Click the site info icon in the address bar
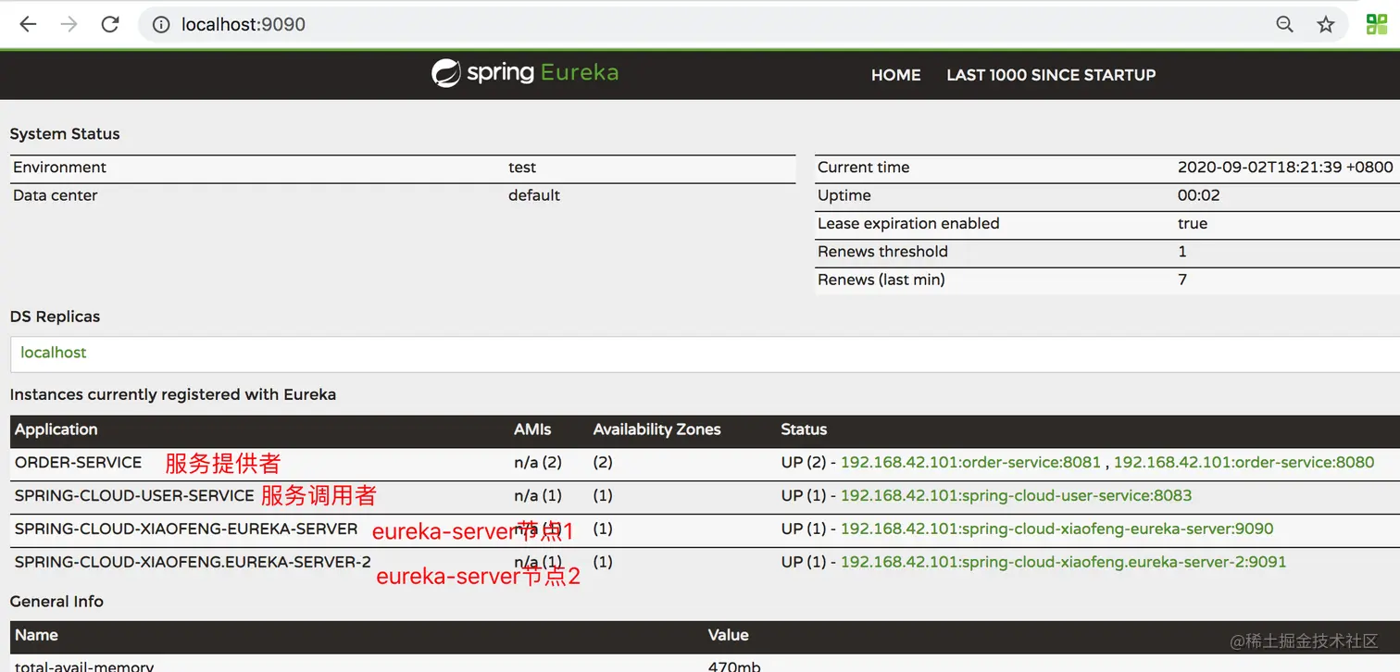This screenshot has width=1400, height=672. click(x=162, y=25)
